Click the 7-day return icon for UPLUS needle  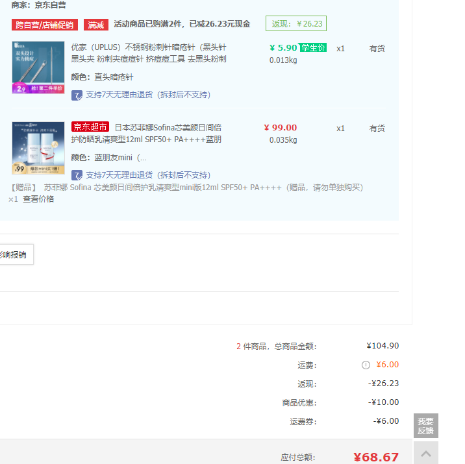77,95
